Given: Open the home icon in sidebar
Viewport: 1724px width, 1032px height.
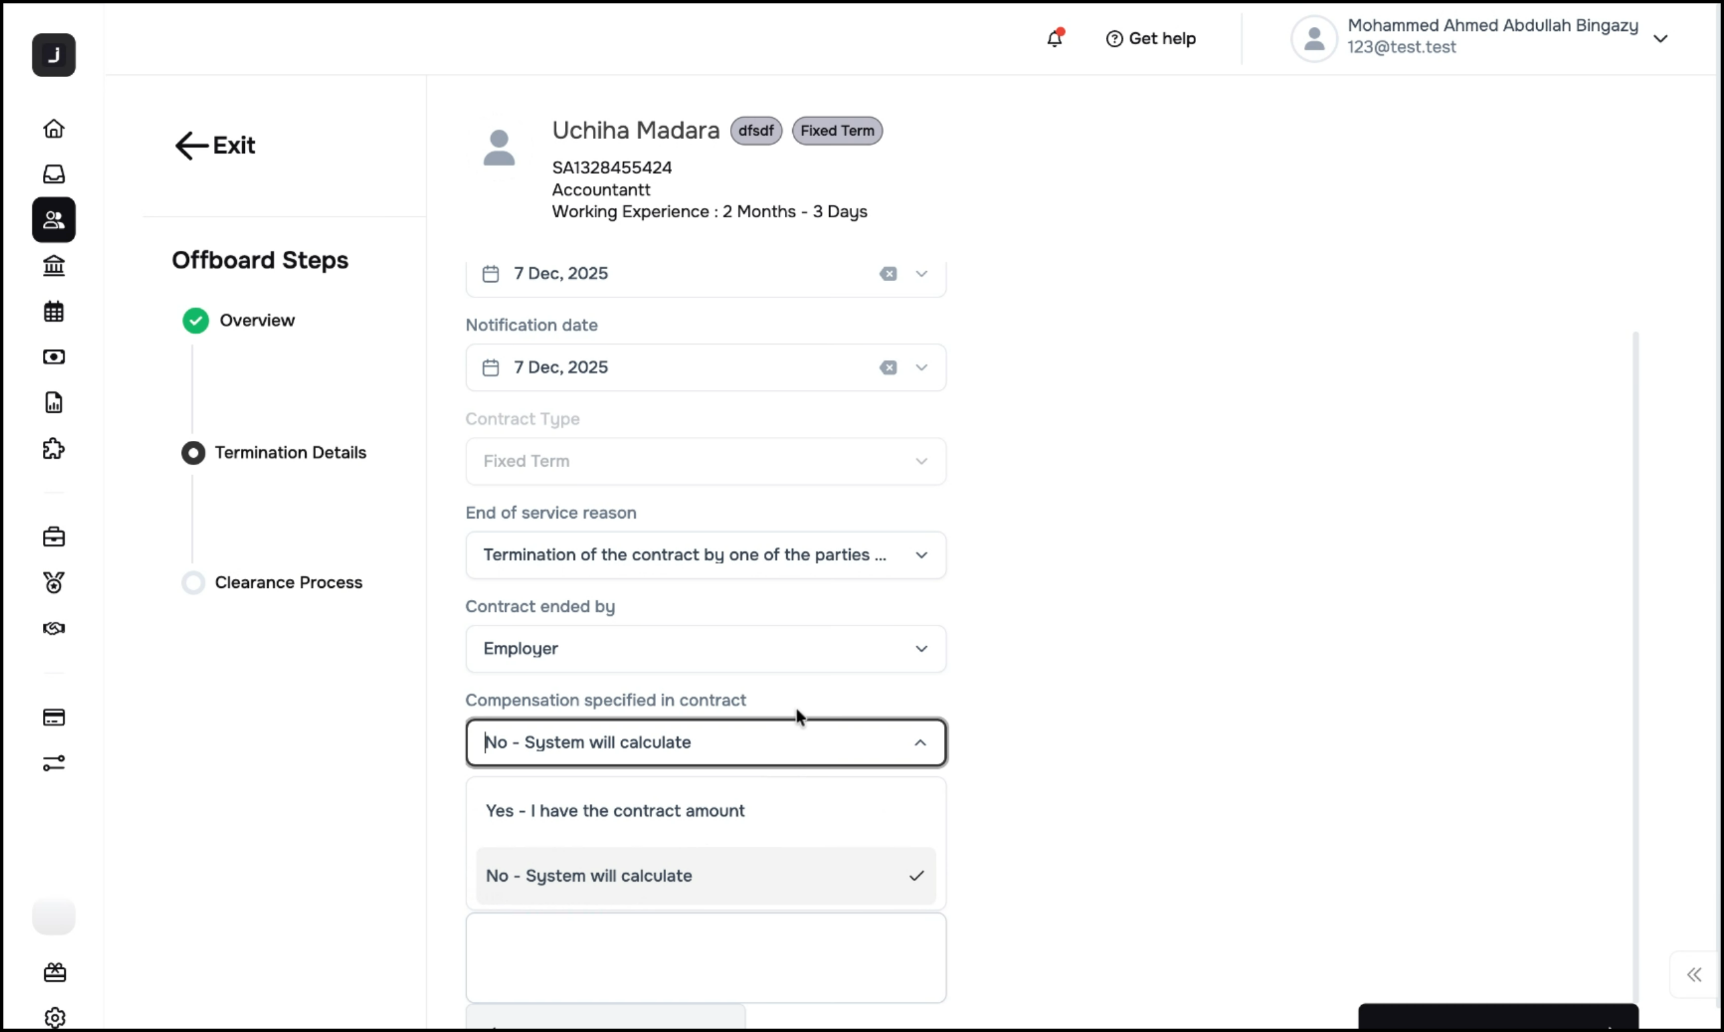Looking at the screenshot, I should coord(54,129).
